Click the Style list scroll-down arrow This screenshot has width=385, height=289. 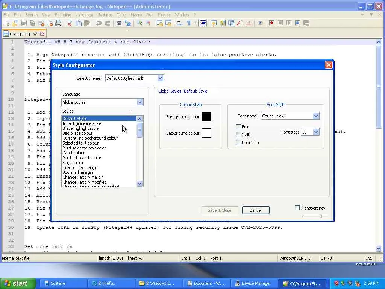[140, 183]
